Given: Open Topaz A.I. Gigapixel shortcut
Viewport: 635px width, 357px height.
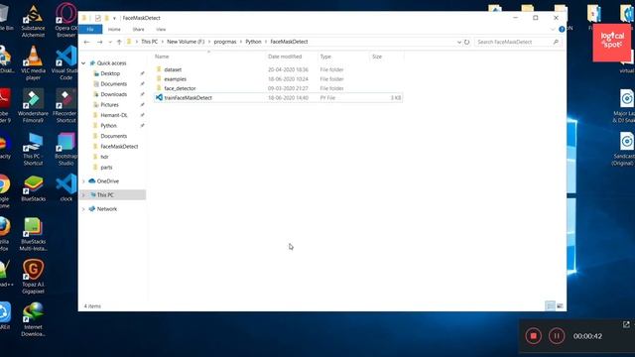Looking at the screenshot, I should point(33,277).
